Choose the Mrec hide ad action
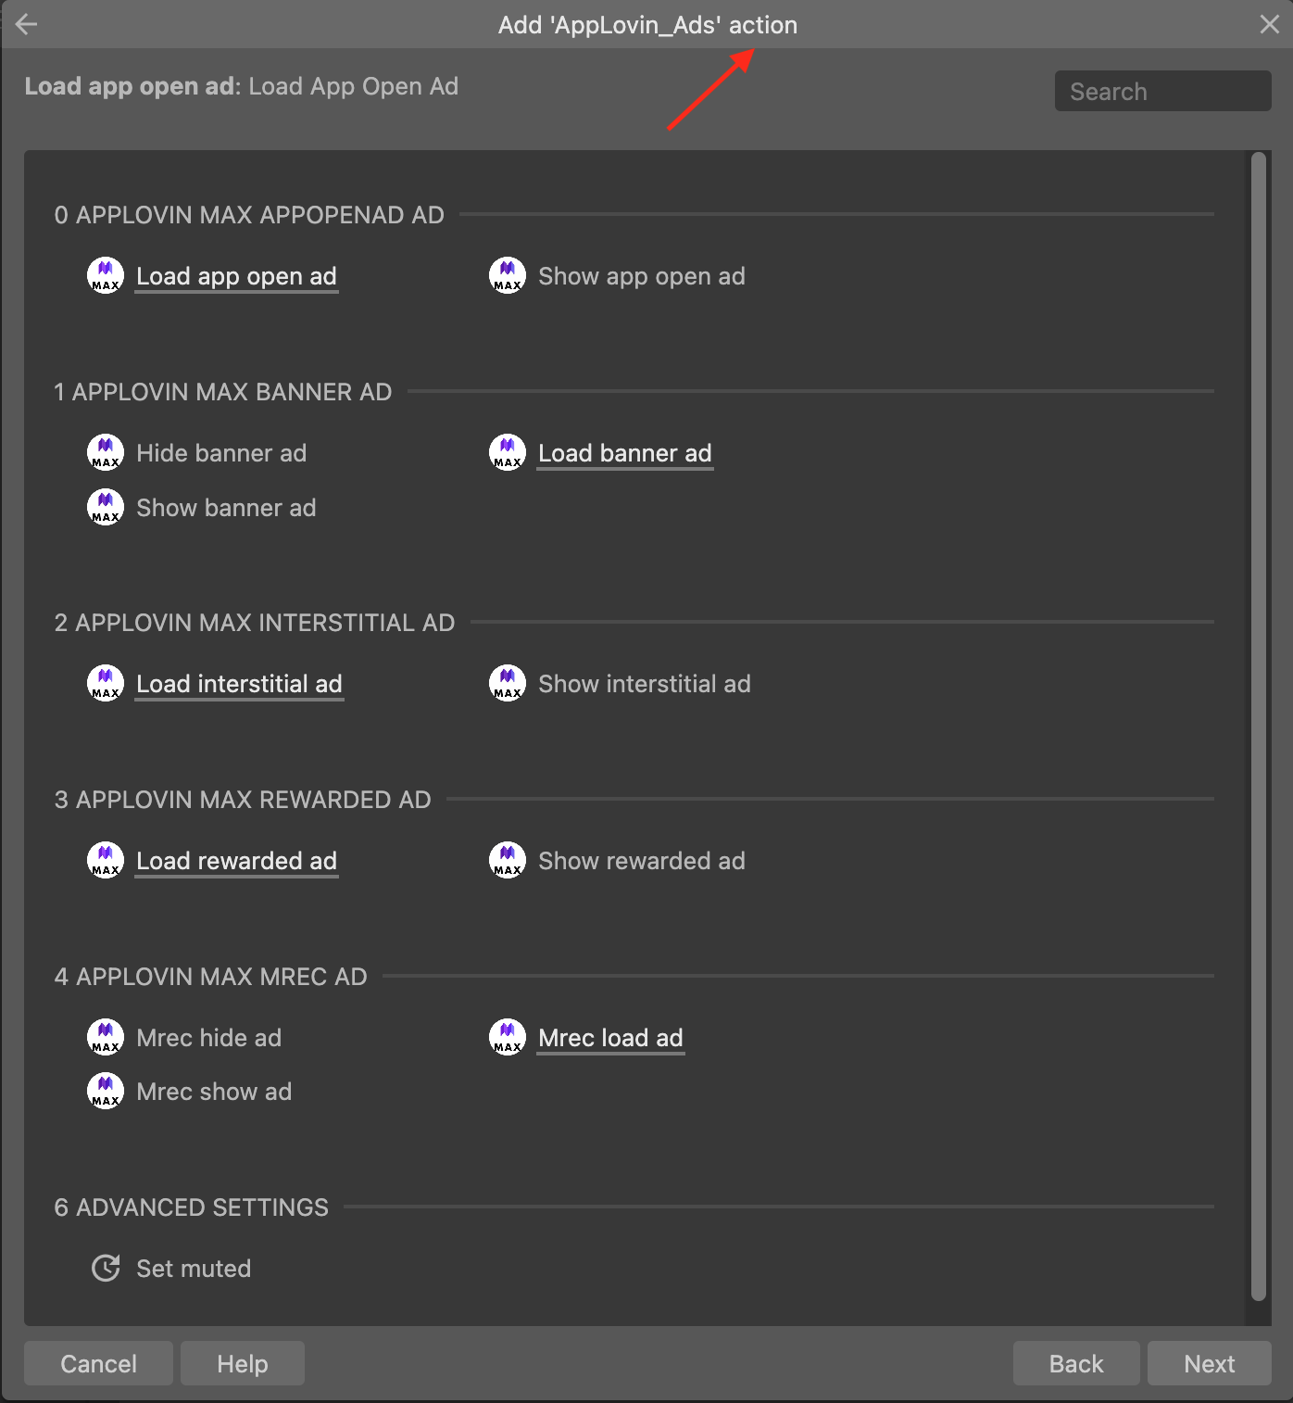 (208, 1038)
